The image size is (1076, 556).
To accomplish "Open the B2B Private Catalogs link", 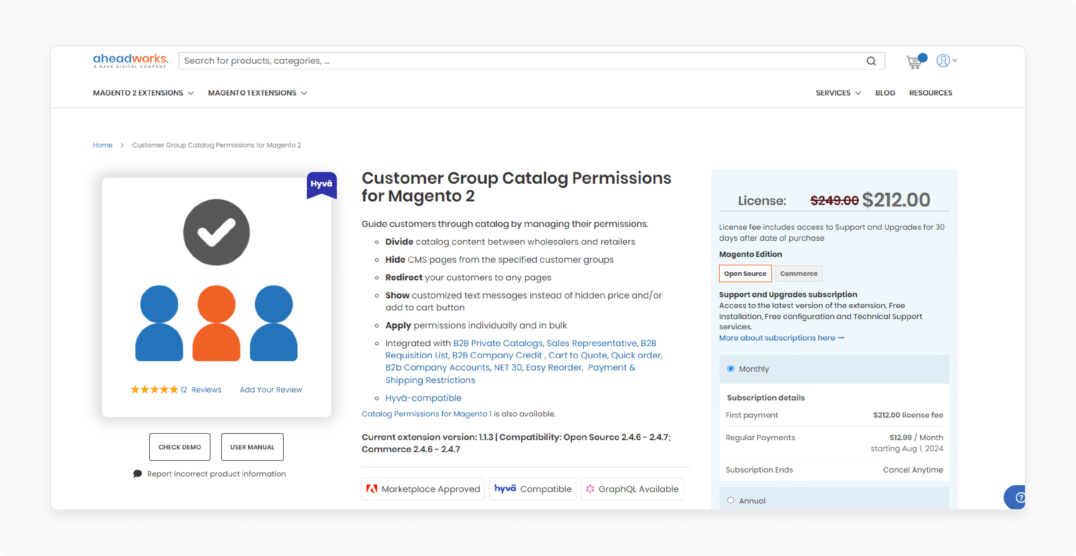I will [497, 343].
